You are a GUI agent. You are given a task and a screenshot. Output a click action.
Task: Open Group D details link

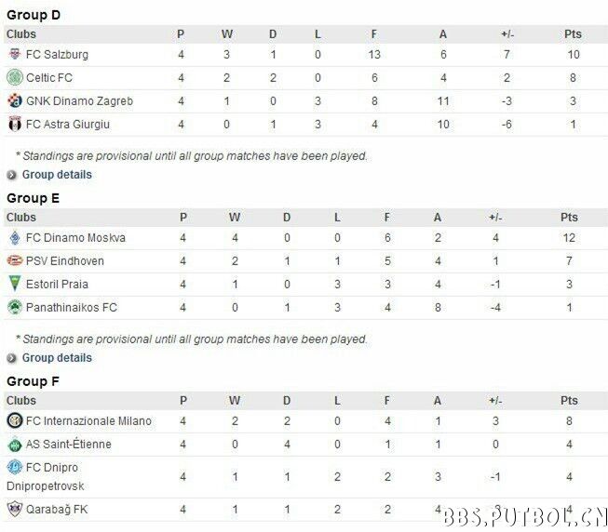[57, 175]
